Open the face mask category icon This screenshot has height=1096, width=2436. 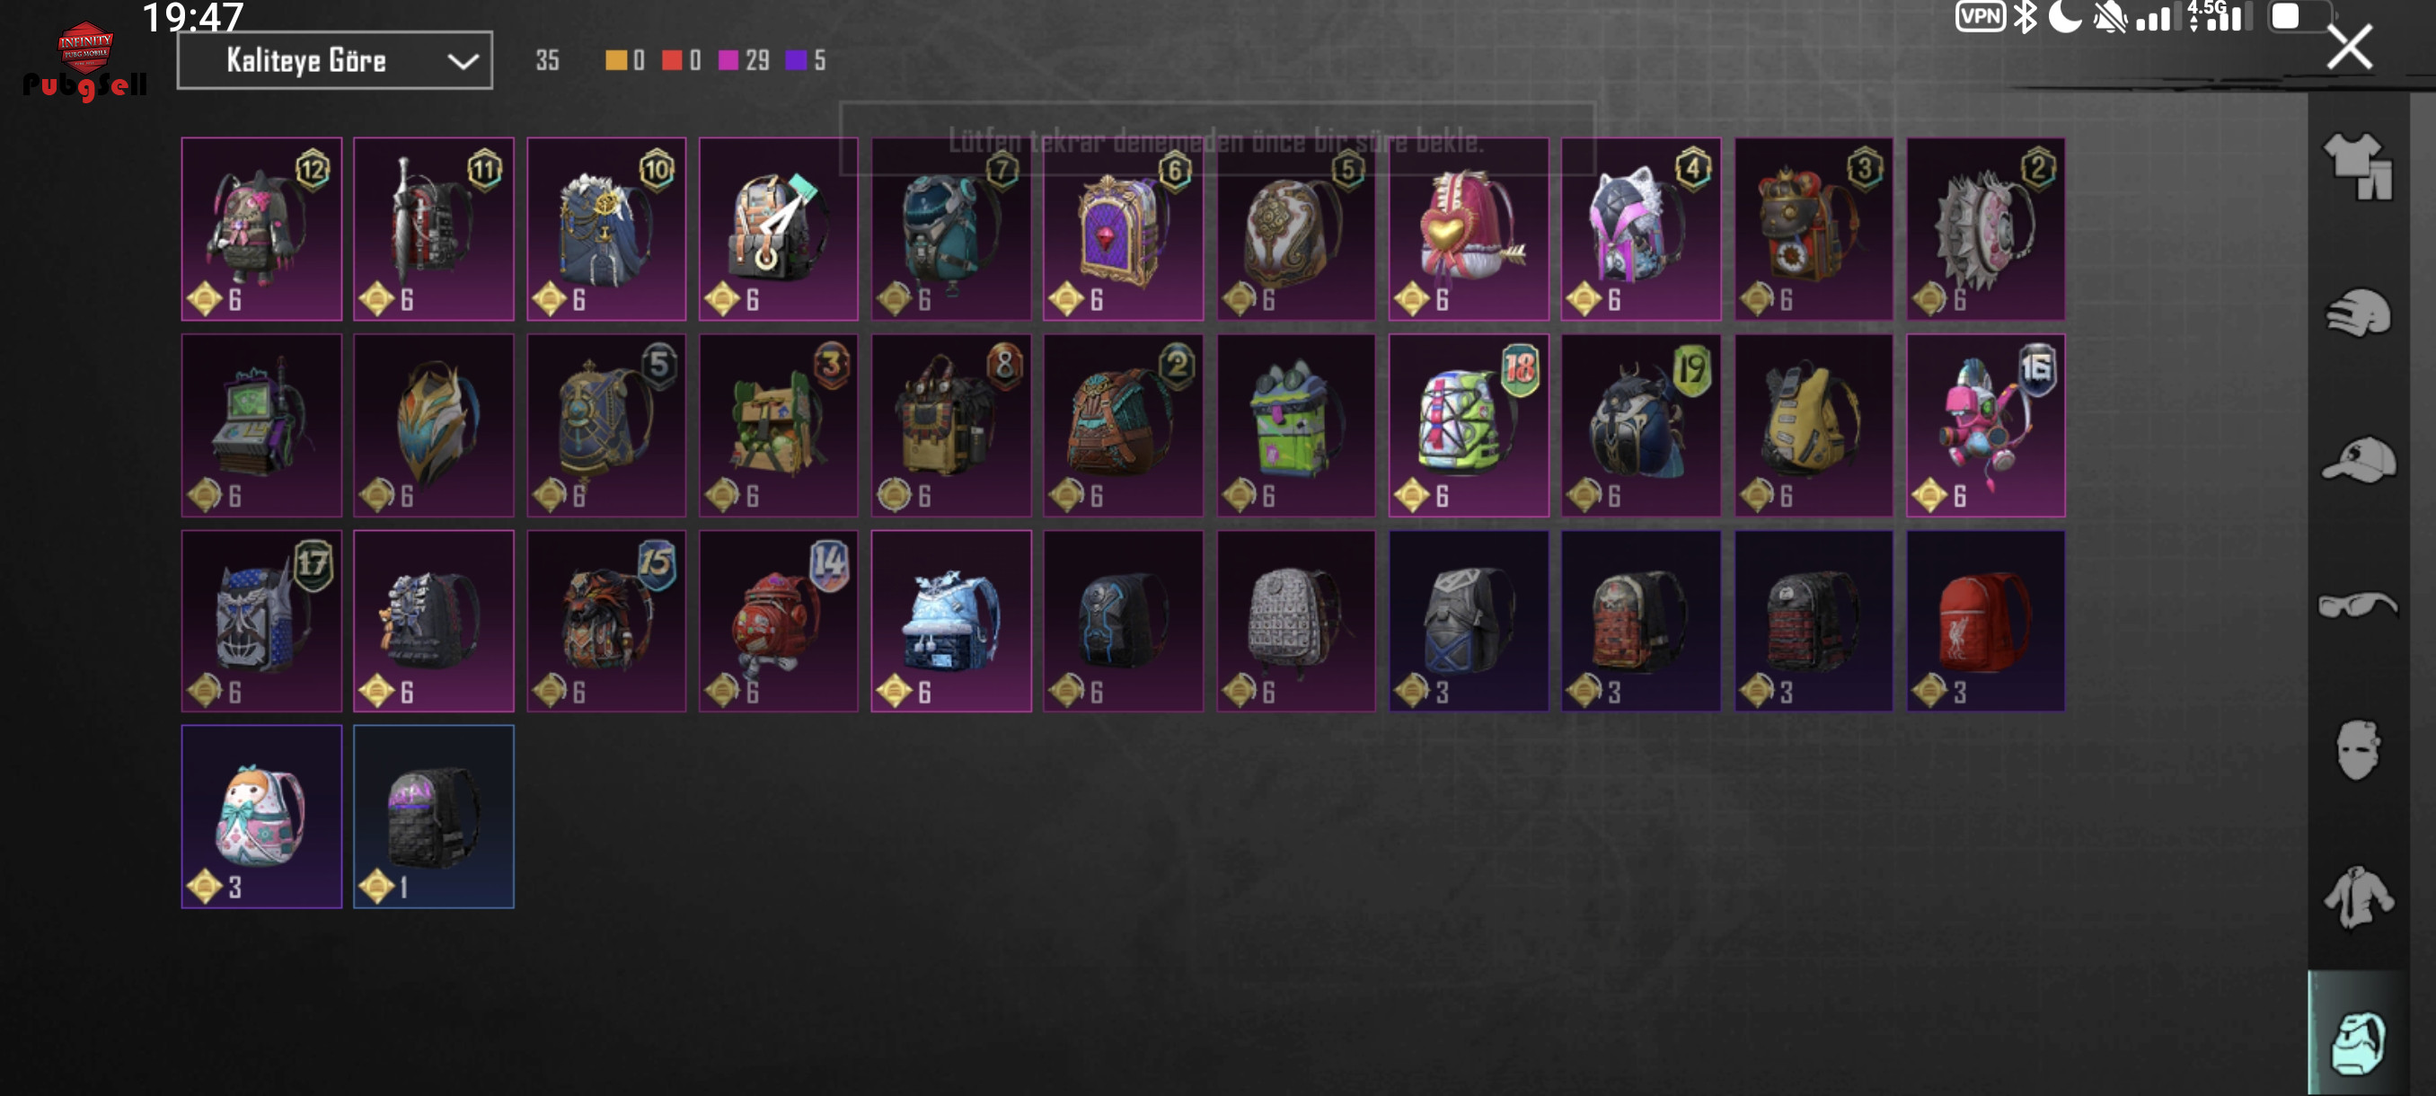pos(2358,750)
